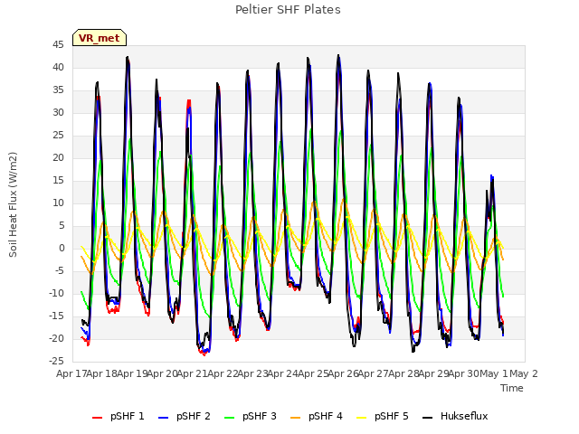Click the orange pSHF 4 legend swatch
The height and width of the screenshot is (434, 579).
tap(296, 418)
